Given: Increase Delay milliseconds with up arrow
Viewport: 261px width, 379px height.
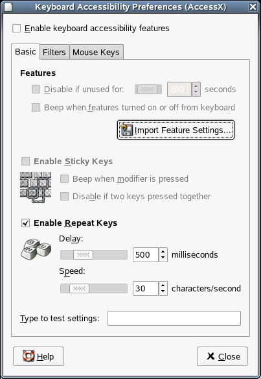Looking at the screenshot, I should [163, 251].
